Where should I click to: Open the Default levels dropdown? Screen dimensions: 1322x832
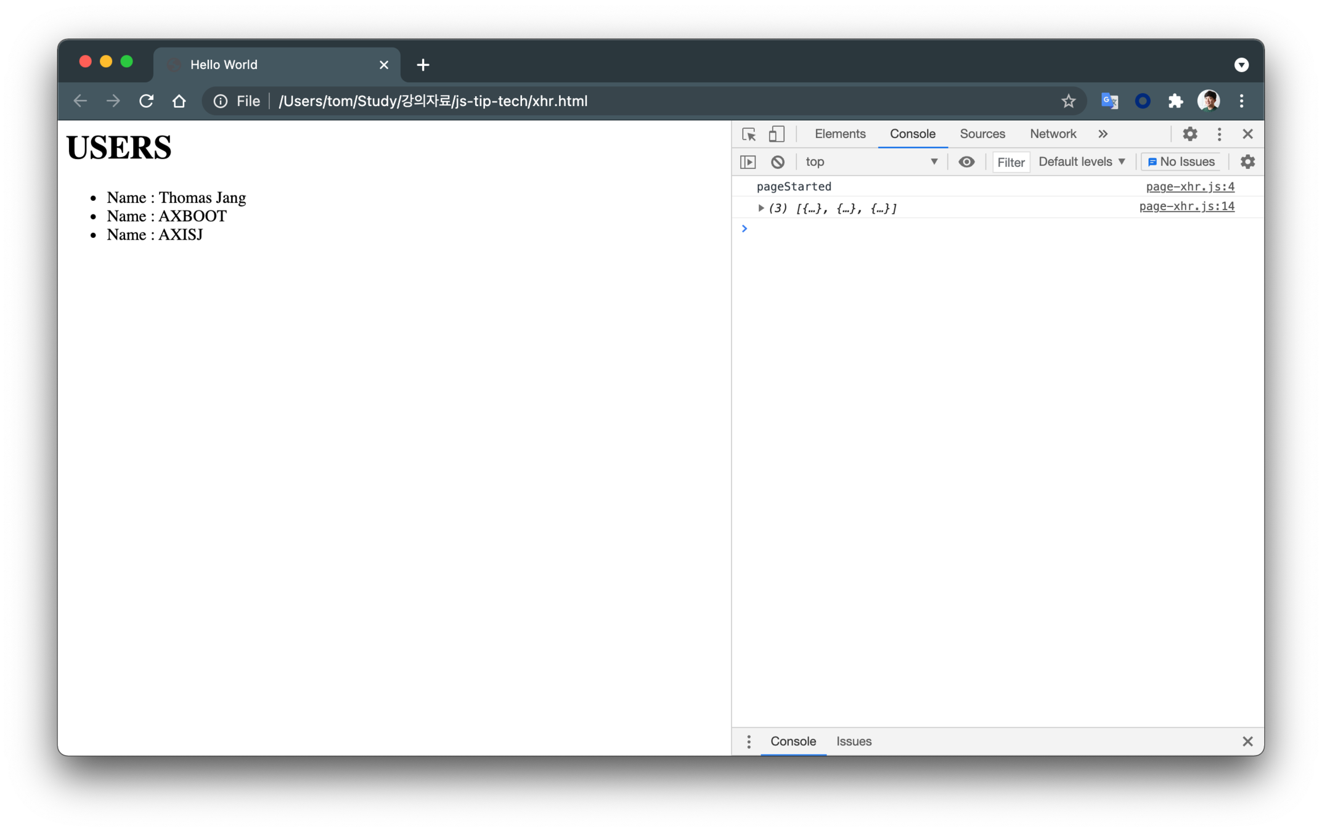1082,162
